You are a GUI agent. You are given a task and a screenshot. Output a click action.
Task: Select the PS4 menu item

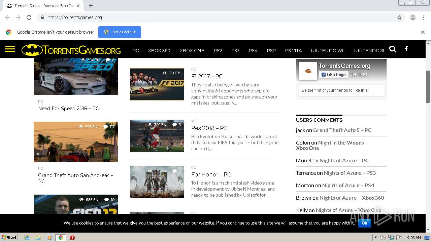pos(253,50)
